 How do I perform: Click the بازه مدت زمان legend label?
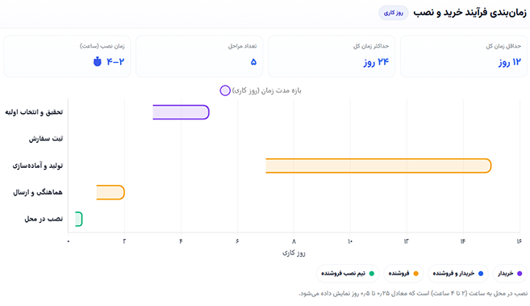[267, 90]
